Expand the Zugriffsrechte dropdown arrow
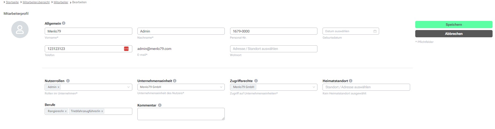This screenshot has height=129, width=495. coord(314,87)
